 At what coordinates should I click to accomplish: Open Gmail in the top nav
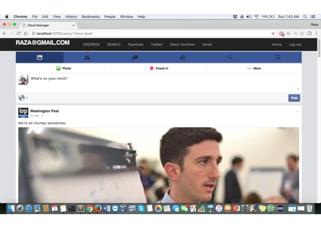pos(207,45)
